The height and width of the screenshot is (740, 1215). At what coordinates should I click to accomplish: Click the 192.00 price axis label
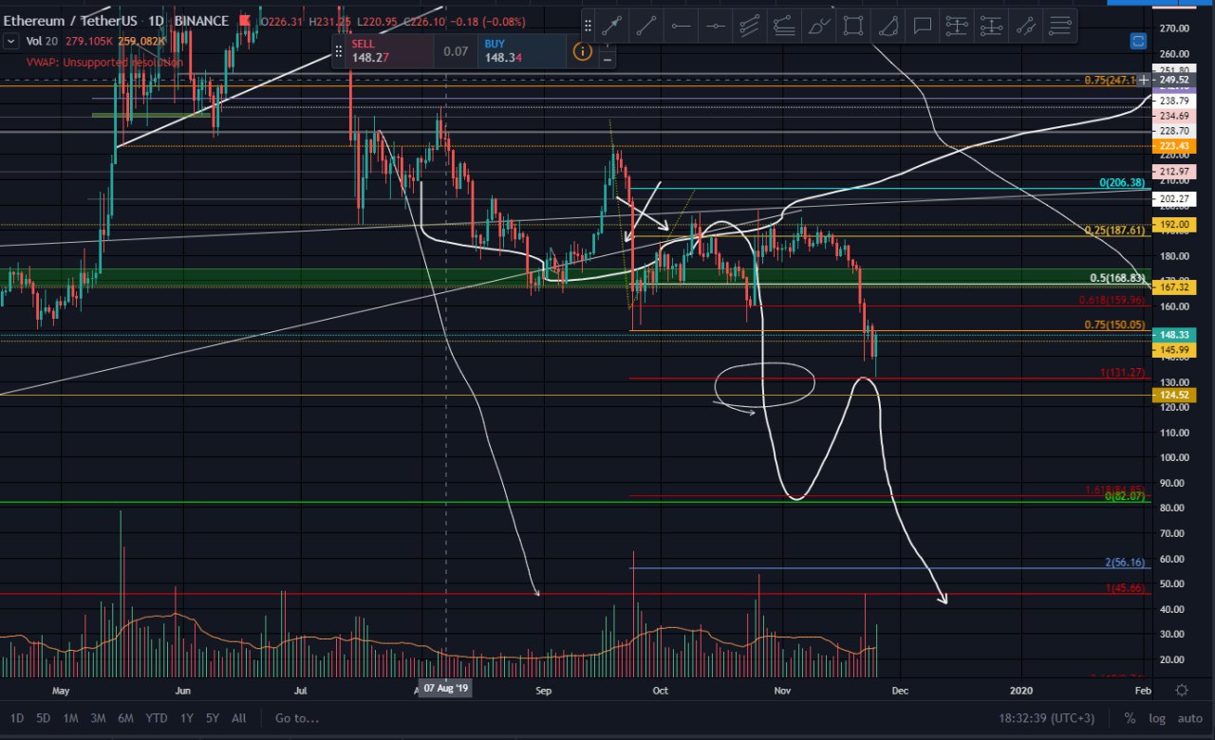[1174, 225]
